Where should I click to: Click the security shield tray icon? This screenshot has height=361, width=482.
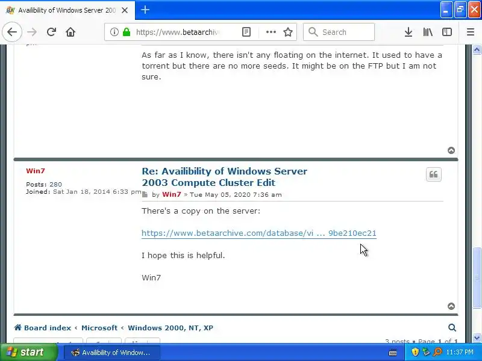pos(415,352)
